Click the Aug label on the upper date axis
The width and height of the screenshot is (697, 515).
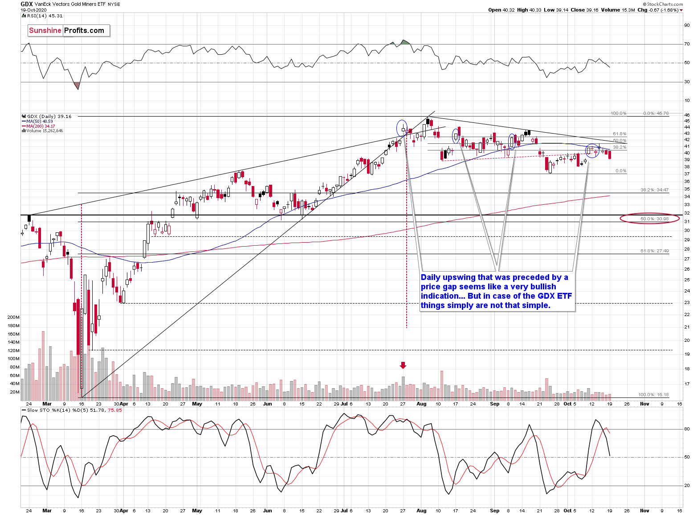pos(421,404)
